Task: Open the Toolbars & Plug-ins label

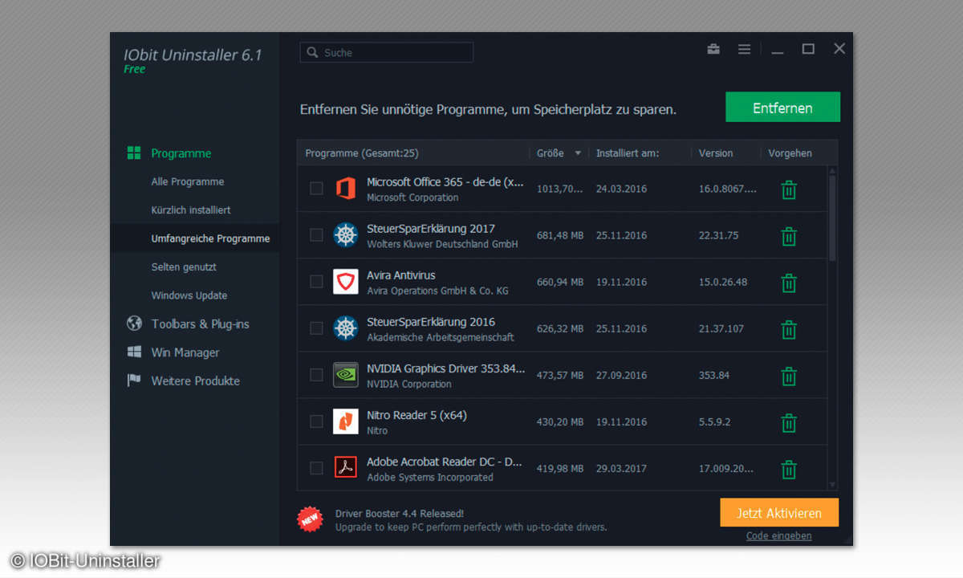Action: tap(201, 324)
